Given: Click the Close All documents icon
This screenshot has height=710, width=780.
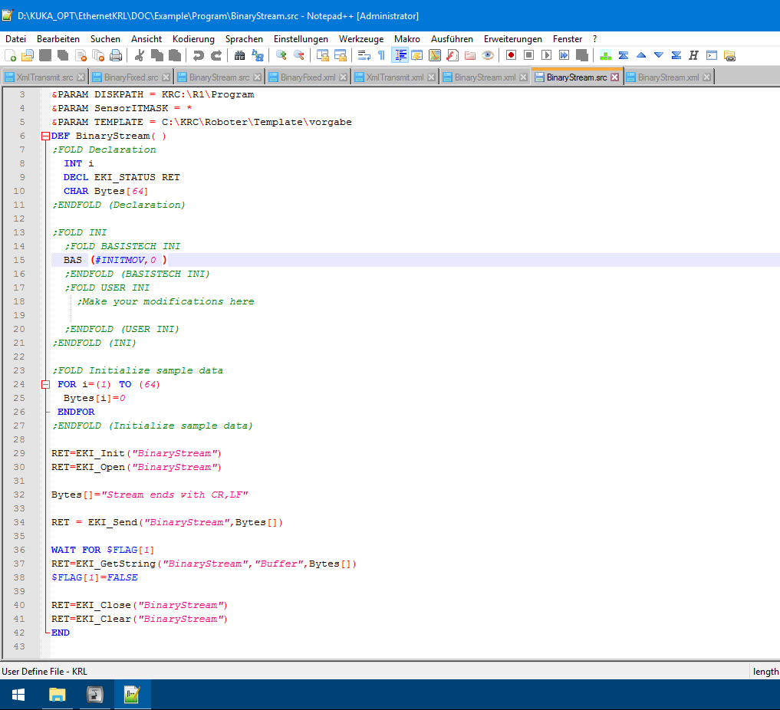Looking at the screenshot, I should coord(98,55).
